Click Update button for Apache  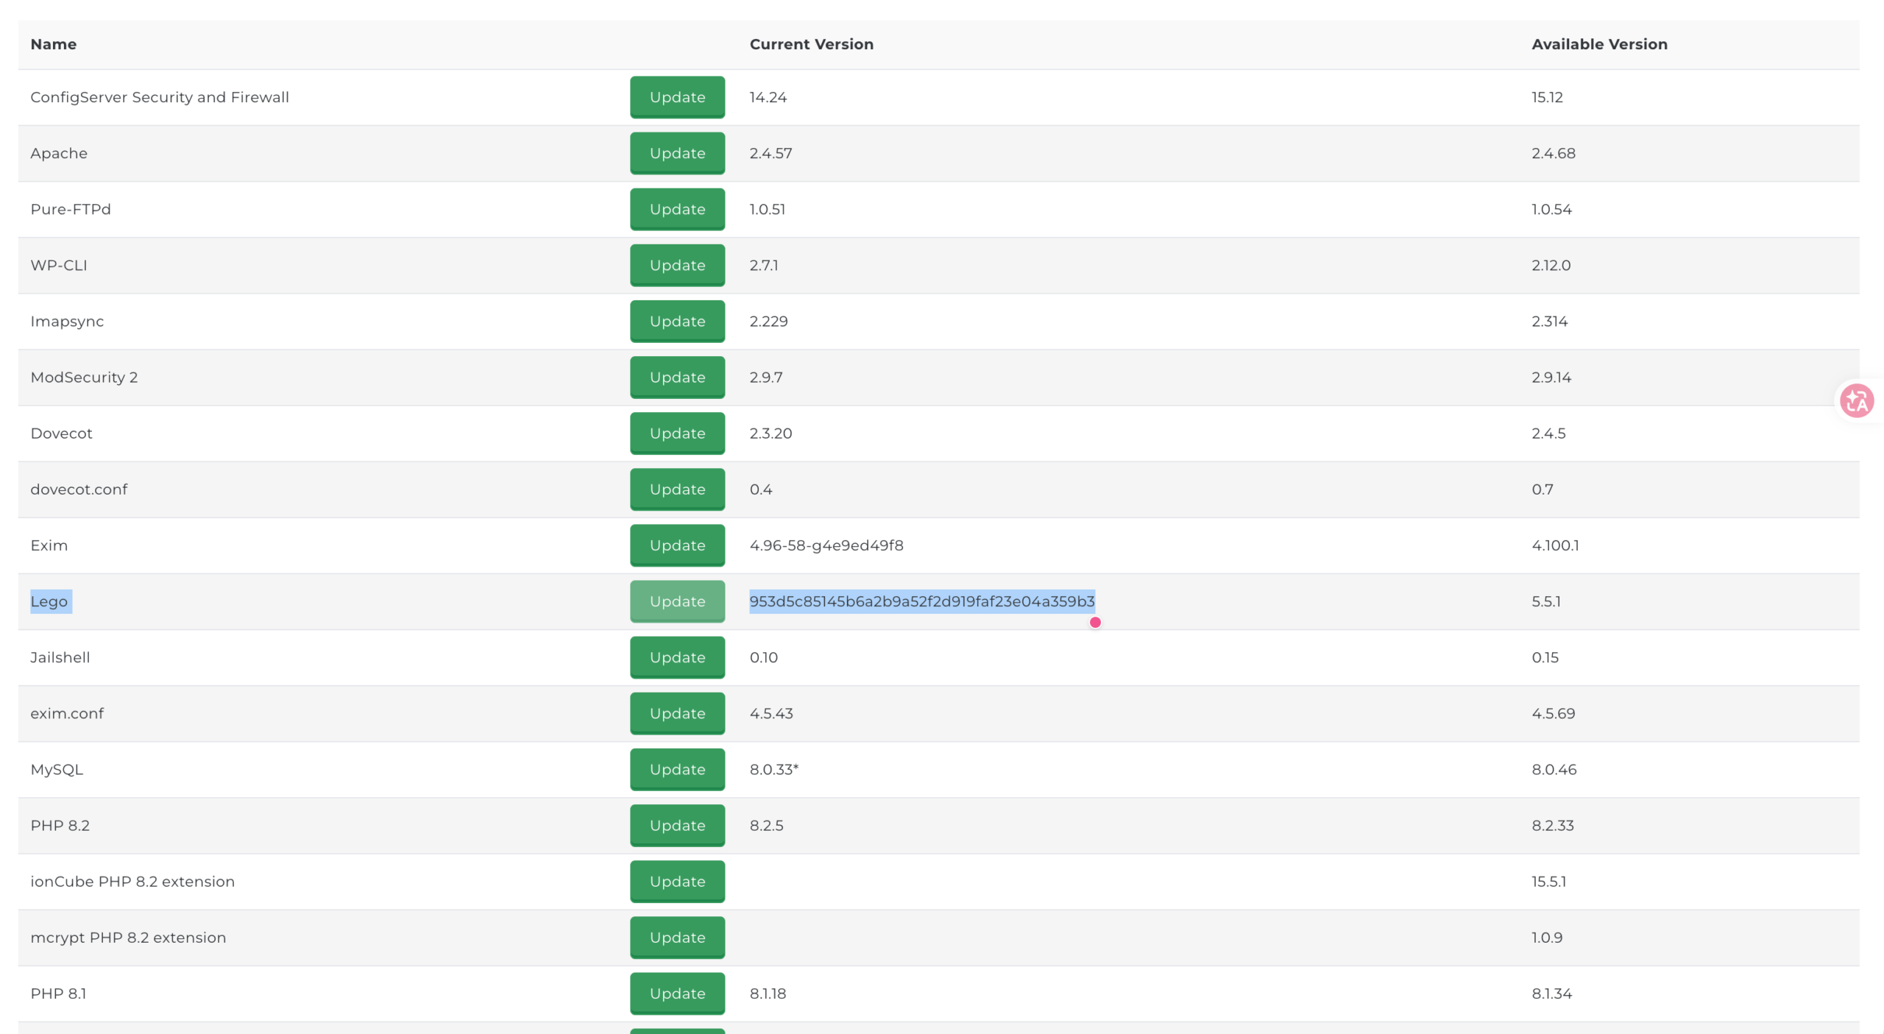click(x=677, y=153)
